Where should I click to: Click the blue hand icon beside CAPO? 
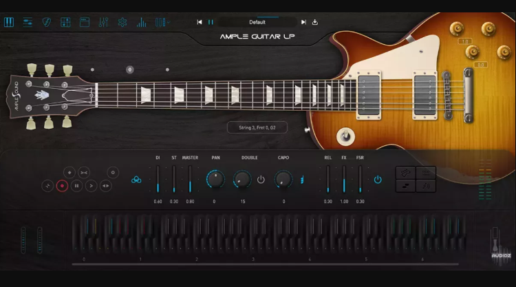[302, 180]
